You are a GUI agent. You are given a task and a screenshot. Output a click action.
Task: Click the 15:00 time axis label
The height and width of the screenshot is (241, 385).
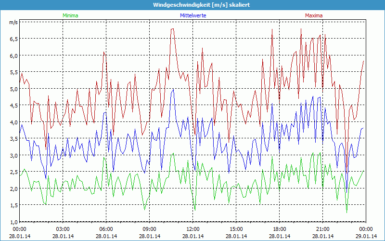(x=236, y=229)
